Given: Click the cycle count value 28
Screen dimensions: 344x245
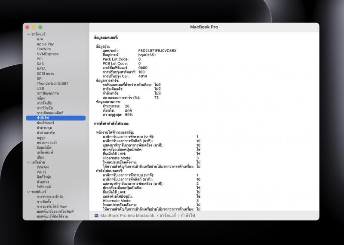Looking at the screenshot, I should pos(127,106).
